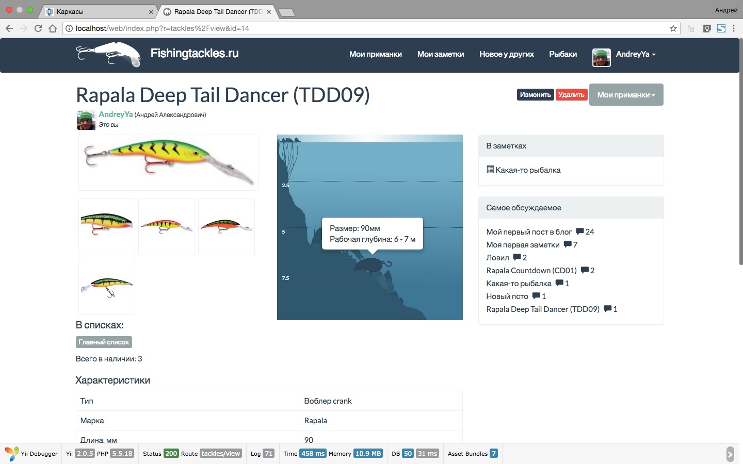Screen dimensions: 743x464
Task: Click the Fishingtackles.ru brand link
Action: (x=195, y=54)
